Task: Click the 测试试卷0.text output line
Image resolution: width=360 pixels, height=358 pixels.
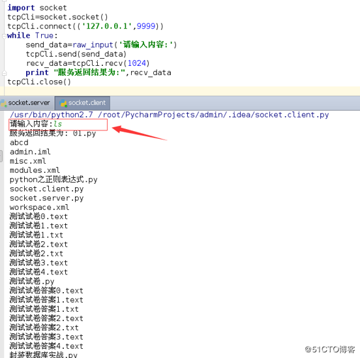Action: click(x=38, y=216)
